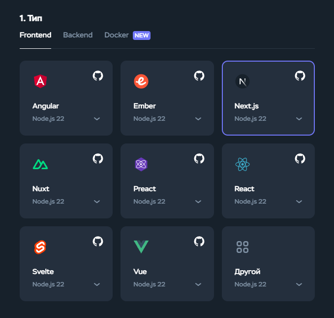Viewport: 334px width, 318px height.
Task: Expand Node.js version chevron under Ember
Action: 198,119
